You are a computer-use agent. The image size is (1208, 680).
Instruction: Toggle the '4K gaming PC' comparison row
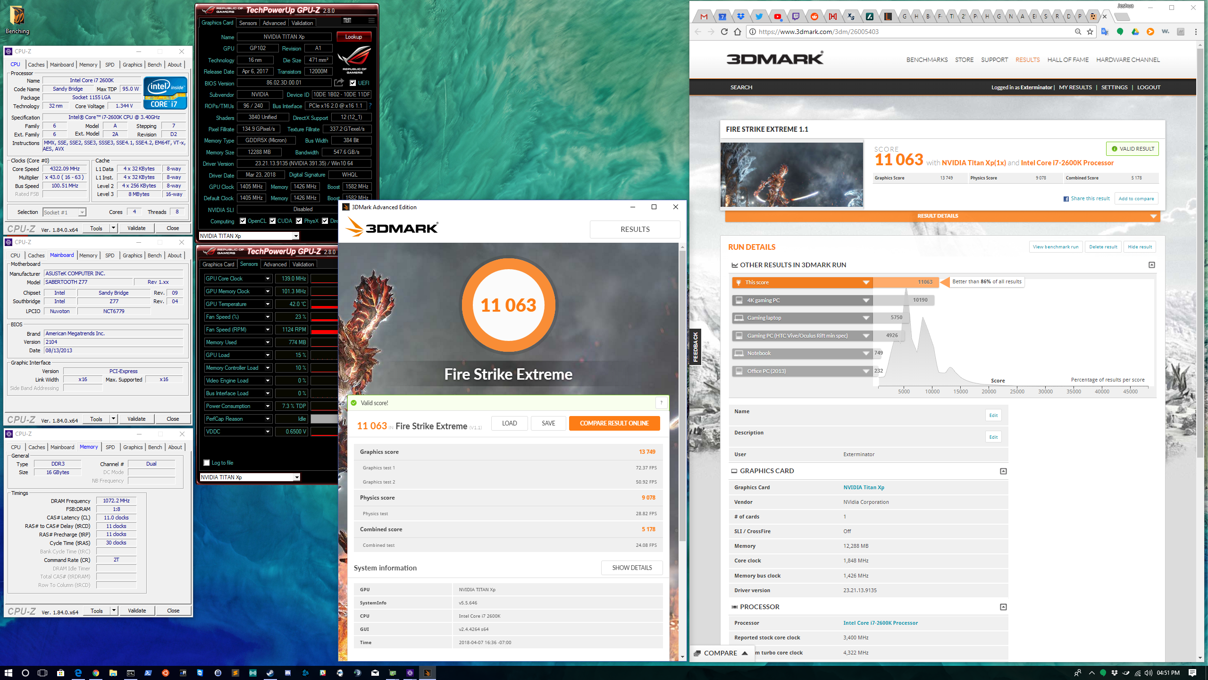pos(802,300)
